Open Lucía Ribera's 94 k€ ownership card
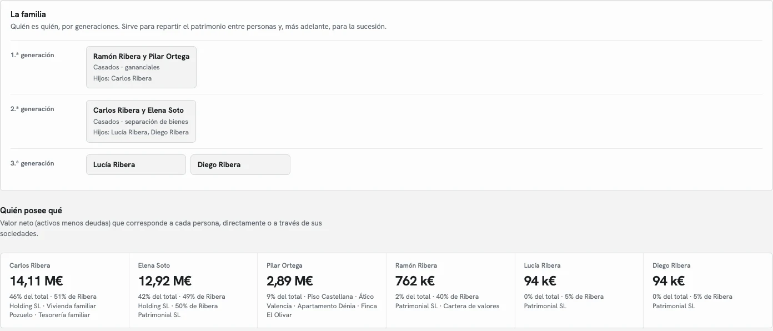Screen dimensions: 773x331 tap(579, 290)
